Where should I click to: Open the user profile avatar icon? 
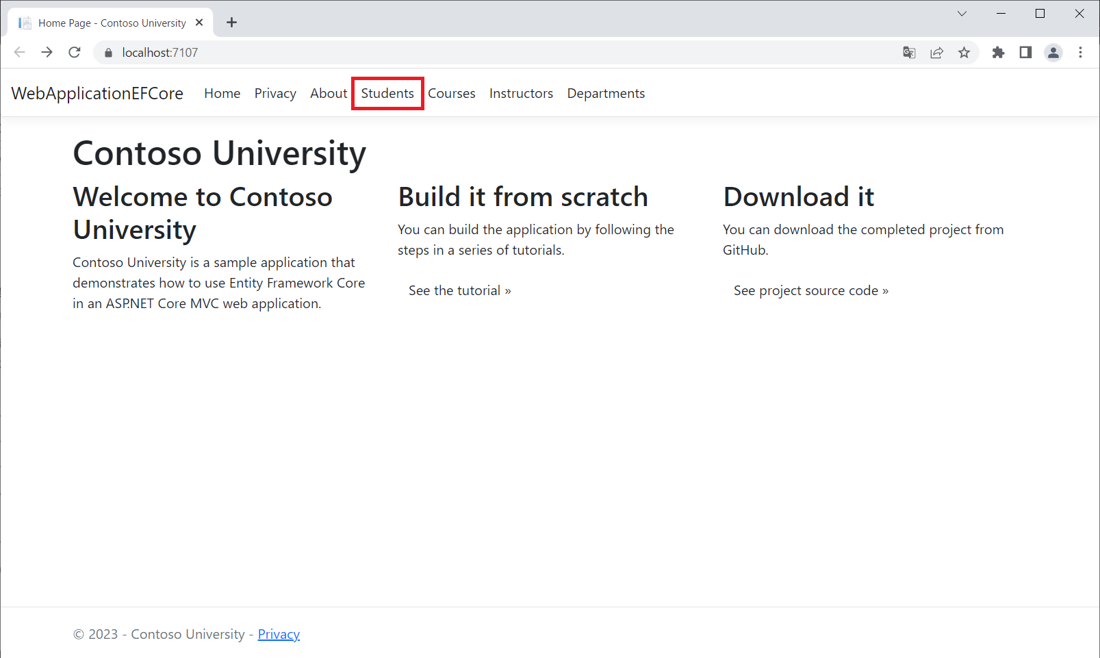(x=1053, y=53)
